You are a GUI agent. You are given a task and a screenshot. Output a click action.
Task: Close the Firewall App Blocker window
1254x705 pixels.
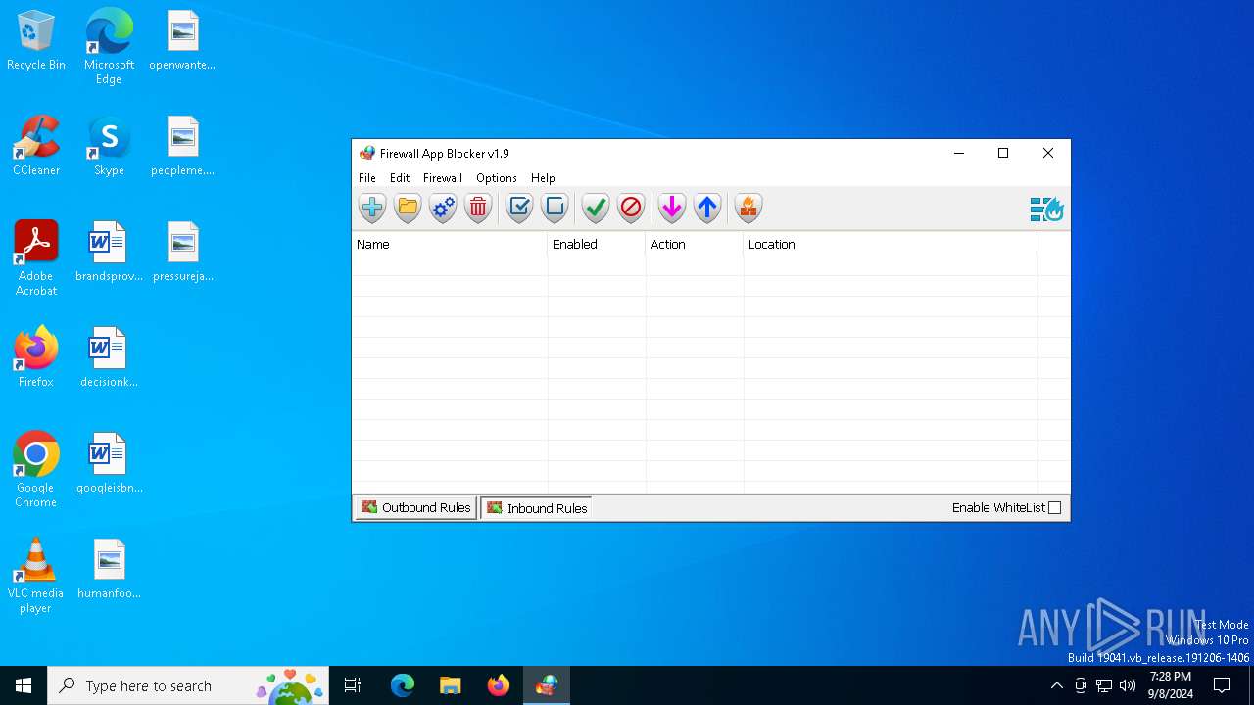coord(1048,153)
